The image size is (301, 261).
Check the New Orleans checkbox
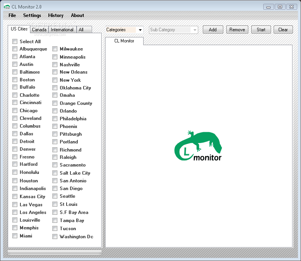pyautogui.click(x=55, y=72)
